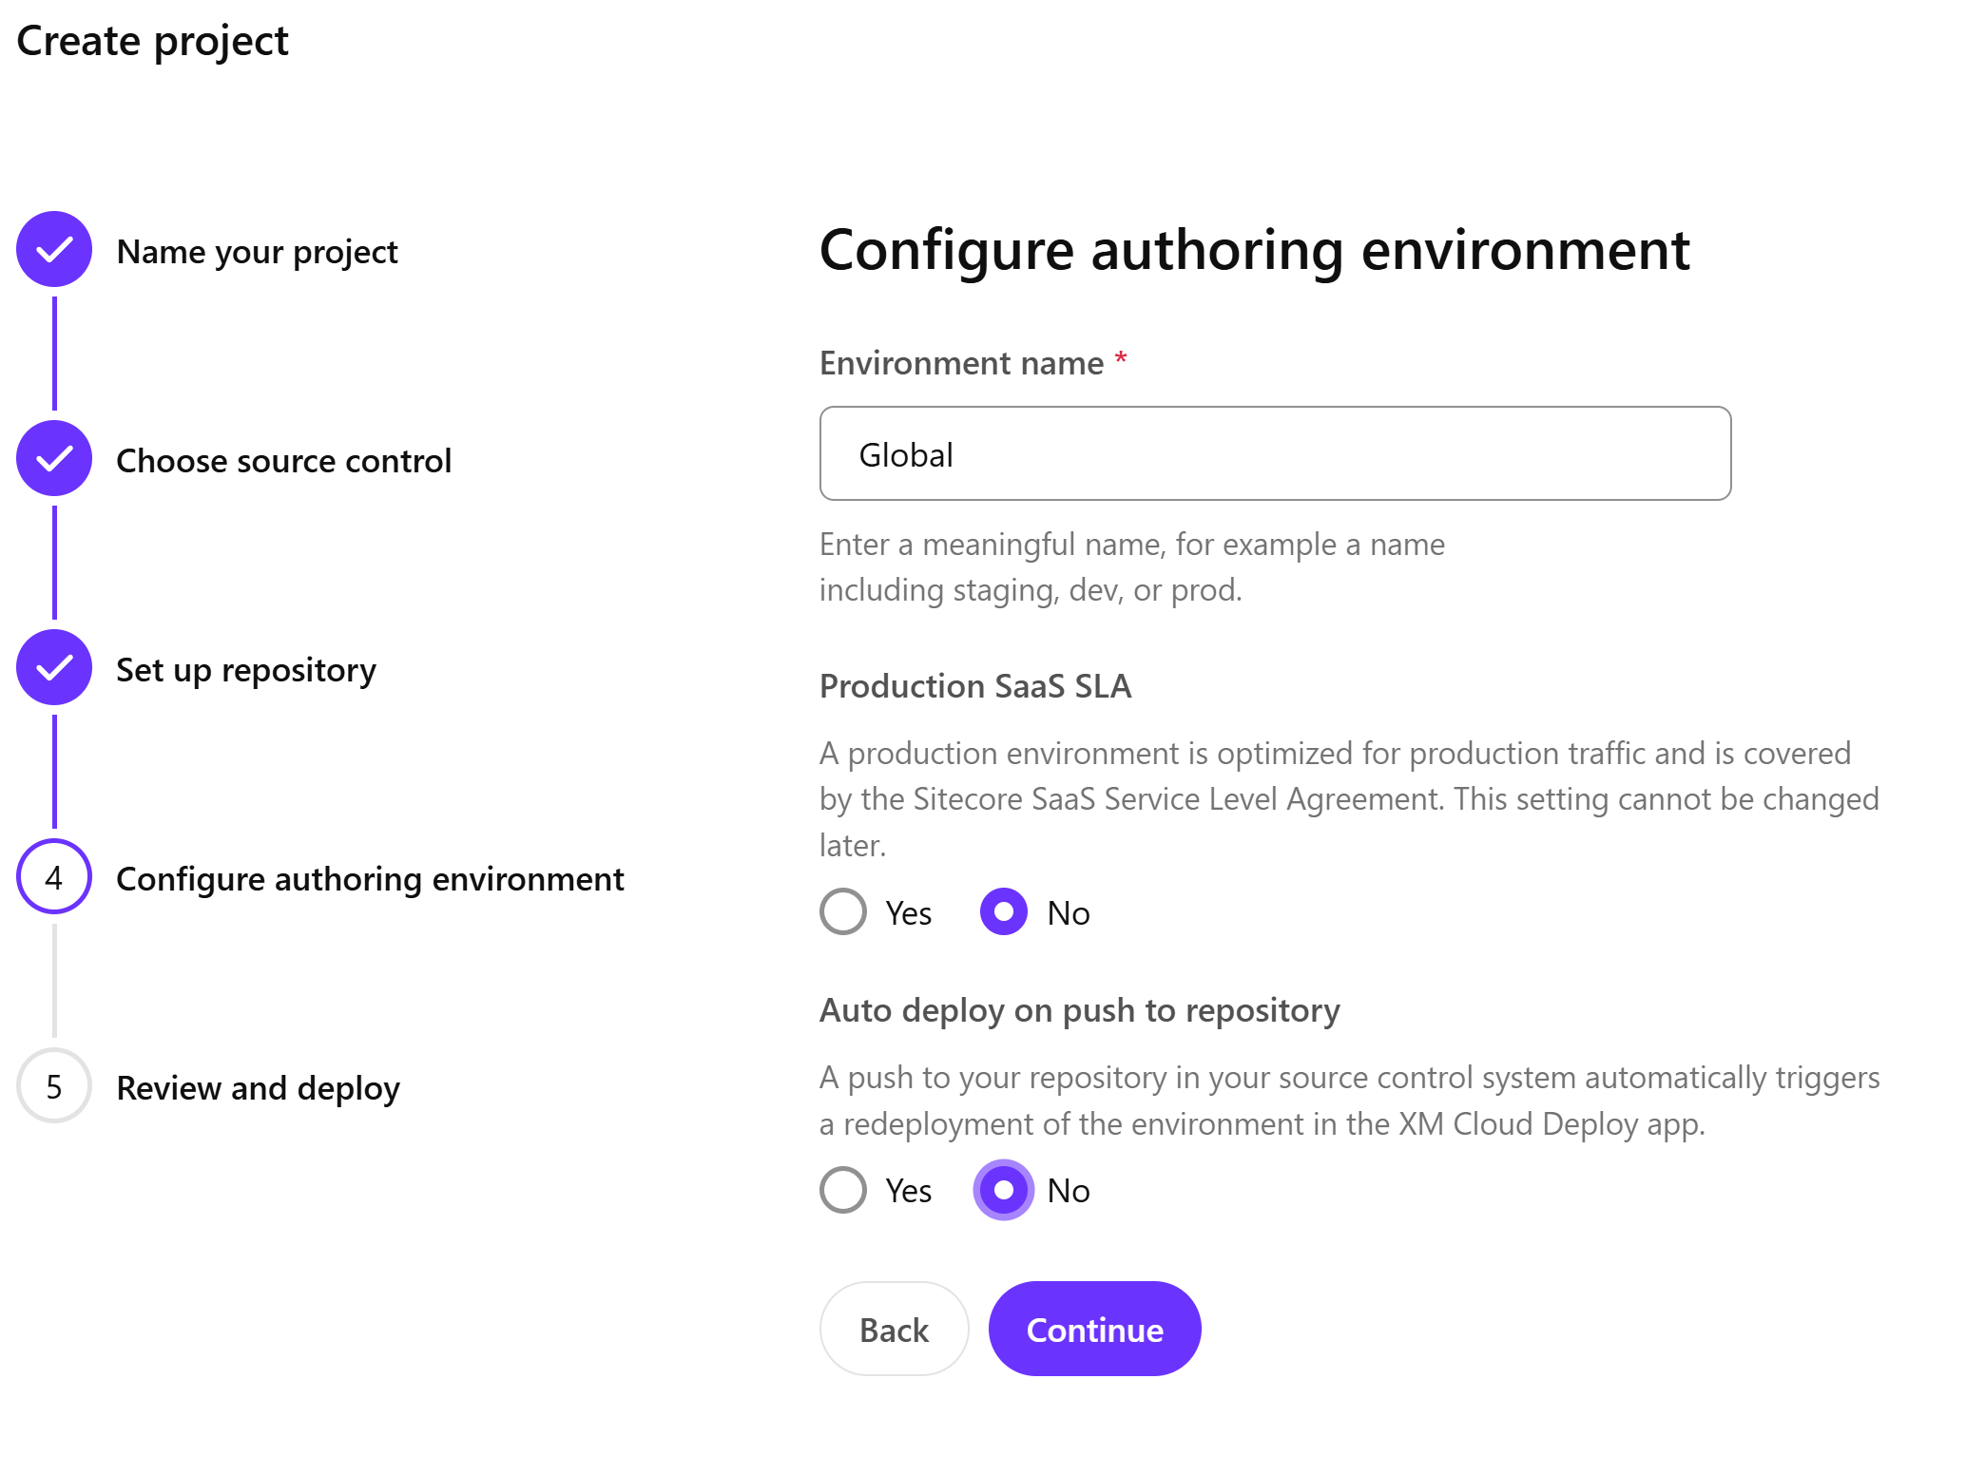
Task: Click the Set up repository step label
Action: click(x=245, y=669)
